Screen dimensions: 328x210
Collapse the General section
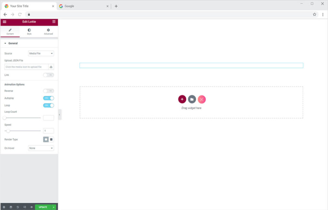point(11,43)
